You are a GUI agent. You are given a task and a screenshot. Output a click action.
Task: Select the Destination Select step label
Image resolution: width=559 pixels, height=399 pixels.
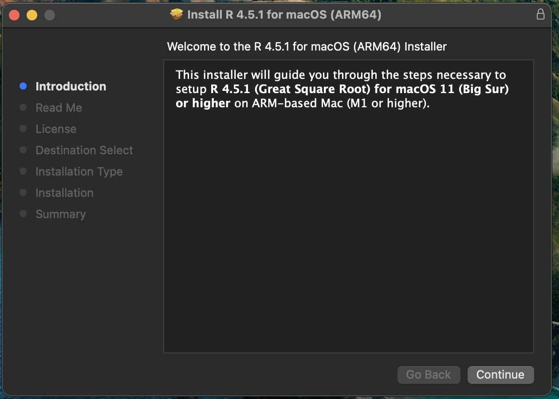84,150
